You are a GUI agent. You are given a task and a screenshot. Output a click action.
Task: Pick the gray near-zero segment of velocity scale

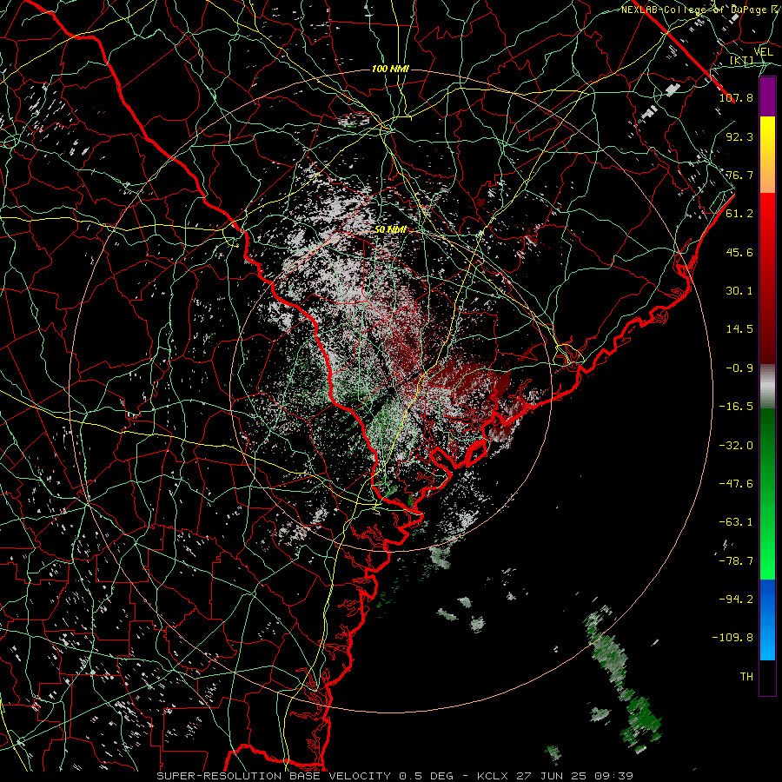[x=767, y=387]
